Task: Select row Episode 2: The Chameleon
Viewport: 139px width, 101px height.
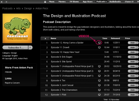Action: (90, 90)
